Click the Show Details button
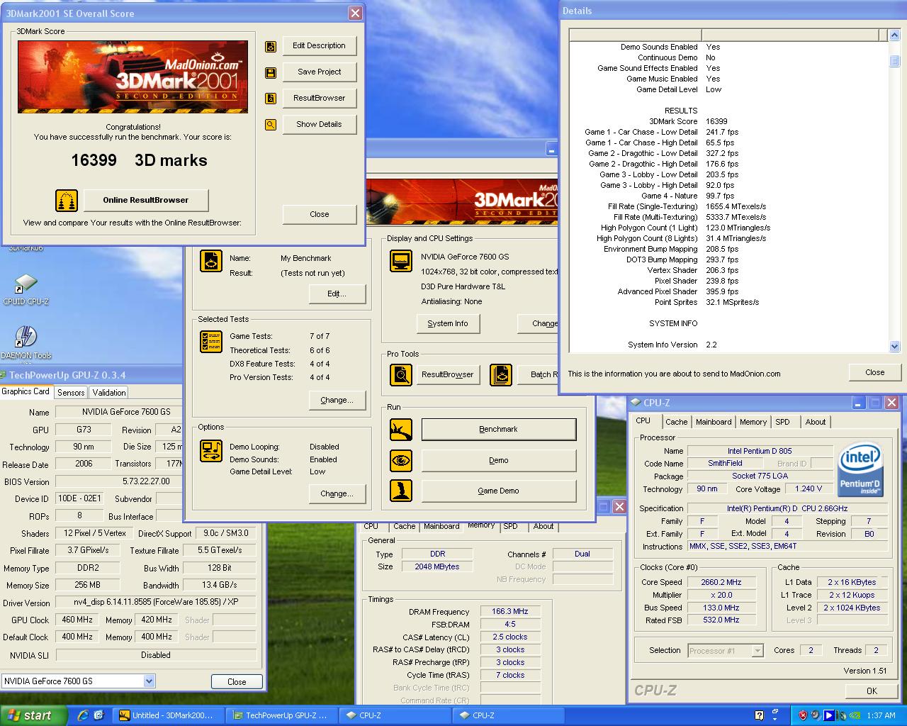The height and width of the screenshot is (726, 907). pyautogui.click(x=319, y=124)
